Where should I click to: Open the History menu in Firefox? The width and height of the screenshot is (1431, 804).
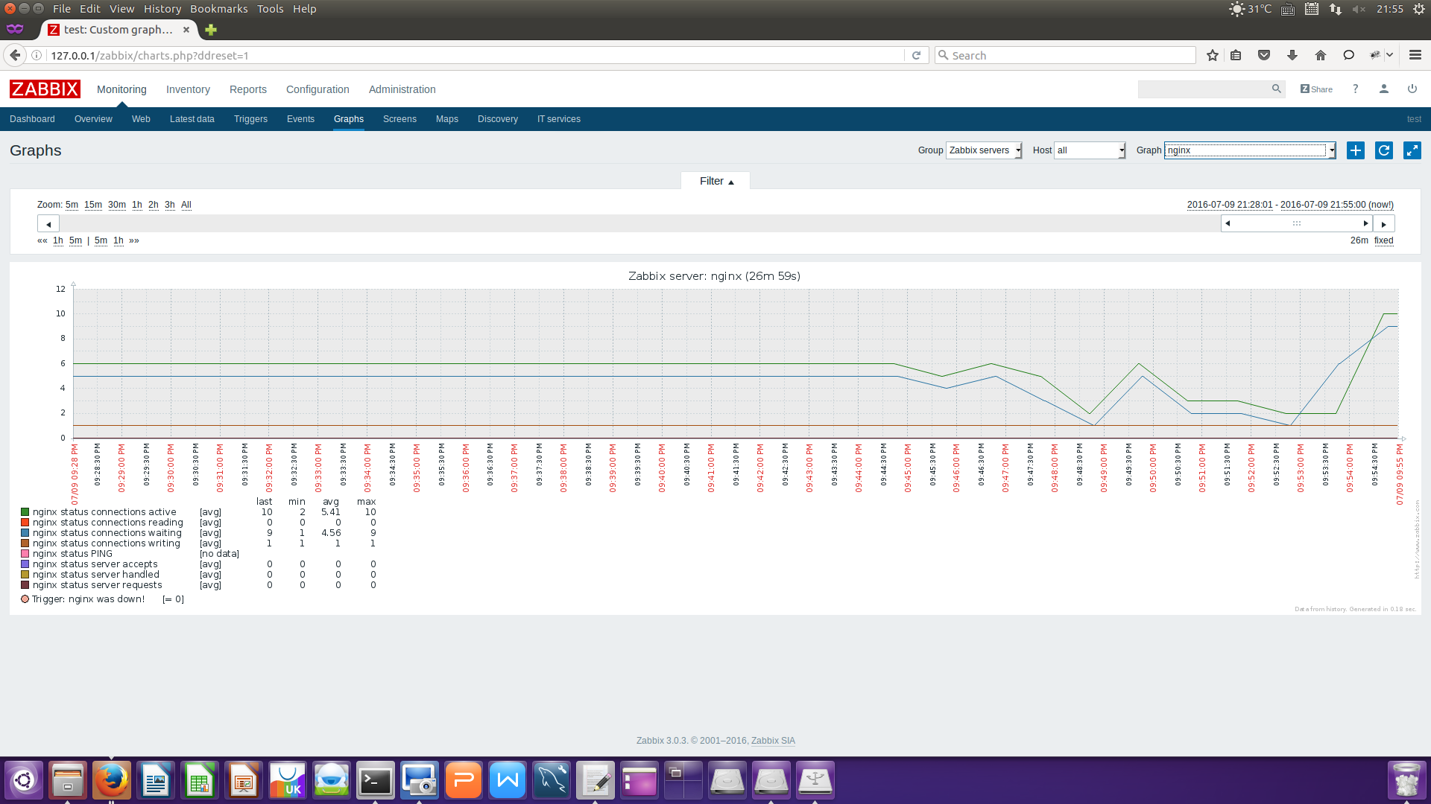point(162,9)
